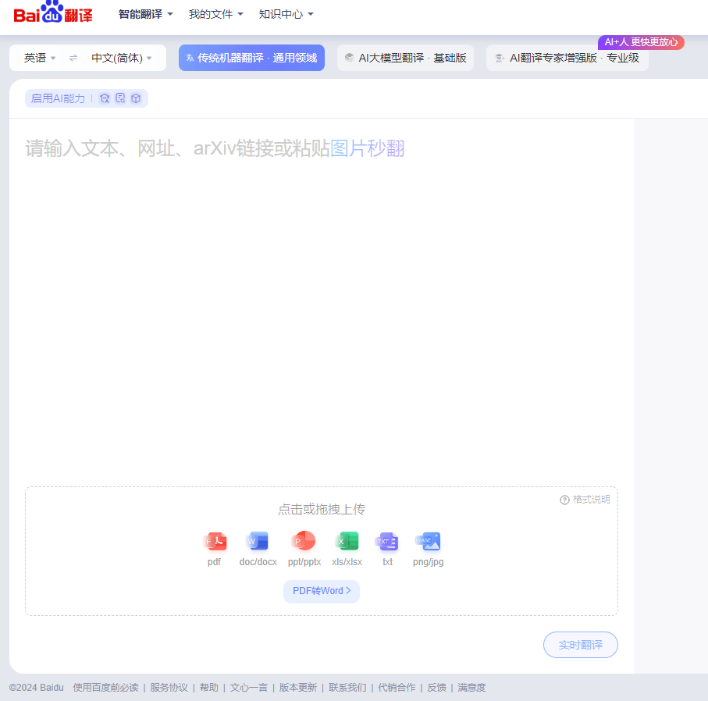This screenshot has height=701, width=708.
Task: Click 点击或拖拽上传 upload text
Action: pos(322,510)
